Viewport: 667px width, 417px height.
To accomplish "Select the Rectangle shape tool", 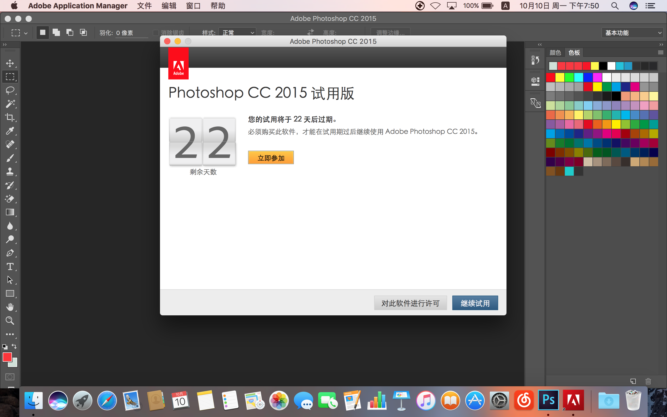I will pos(10,293).
